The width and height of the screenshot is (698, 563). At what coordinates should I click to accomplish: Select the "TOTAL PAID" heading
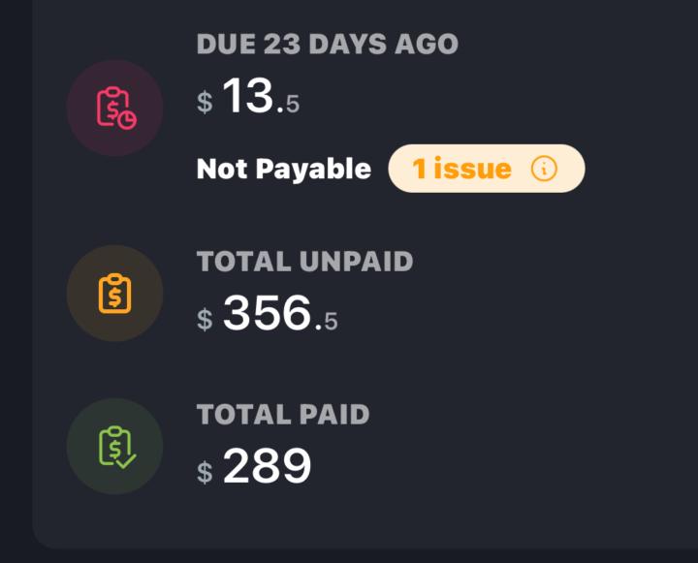click(x=283, y=415)
